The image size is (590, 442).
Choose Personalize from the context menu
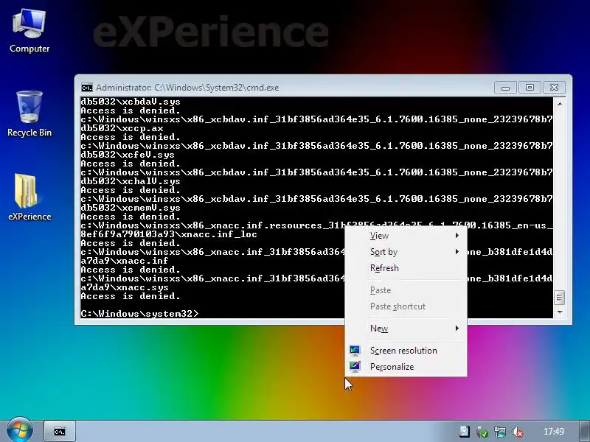point(406,366)
